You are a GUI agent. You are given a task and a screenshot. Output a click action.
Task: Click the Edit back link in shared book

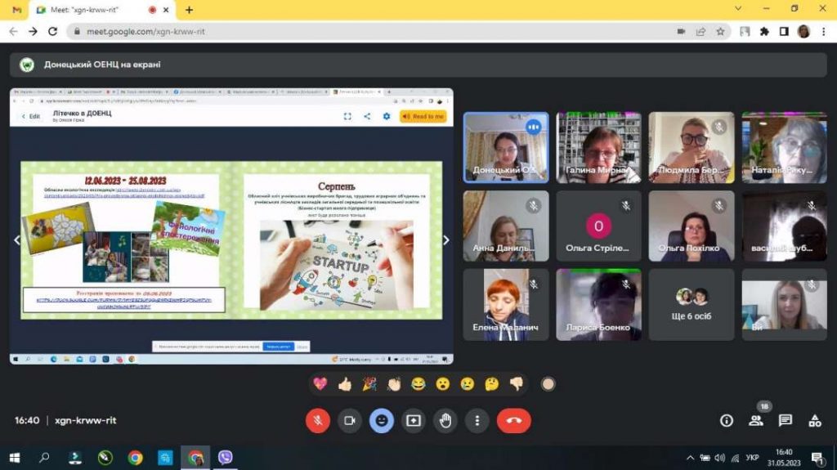coord(30,116)
